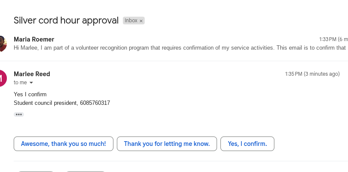Expand recipient details arrow beside 'to me'
The height and width of the screenshot is (172, 348).
point(31,83)
